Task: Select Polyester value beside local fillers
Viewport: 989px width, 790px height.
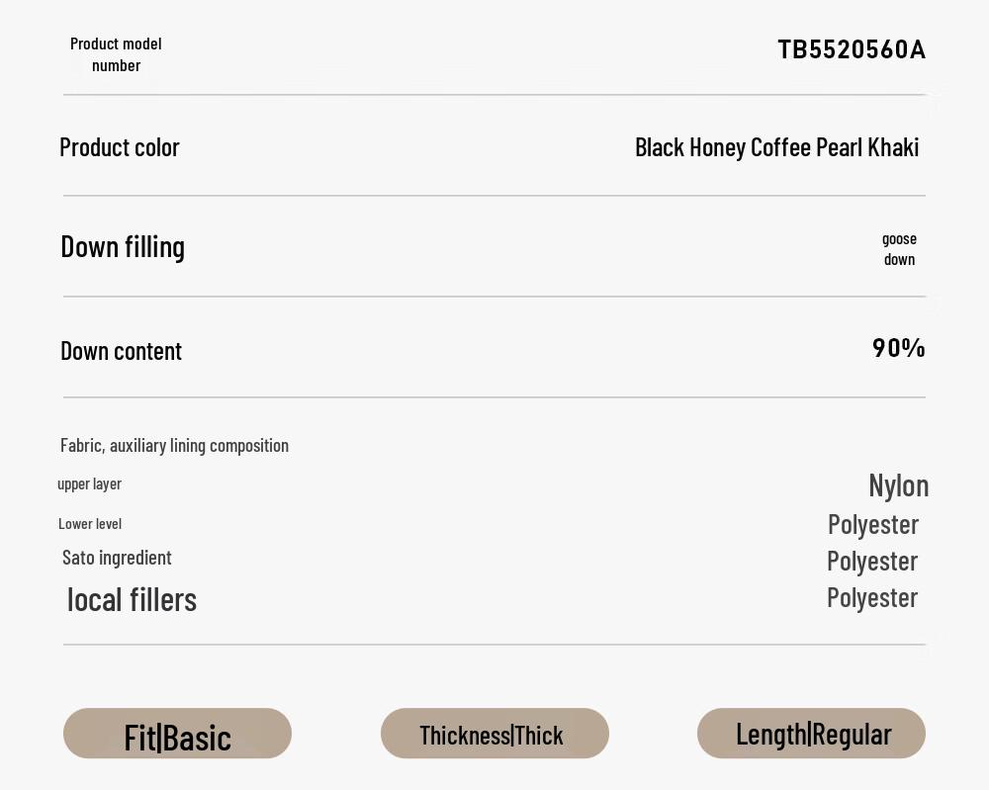Action: [x=872, y=597]
